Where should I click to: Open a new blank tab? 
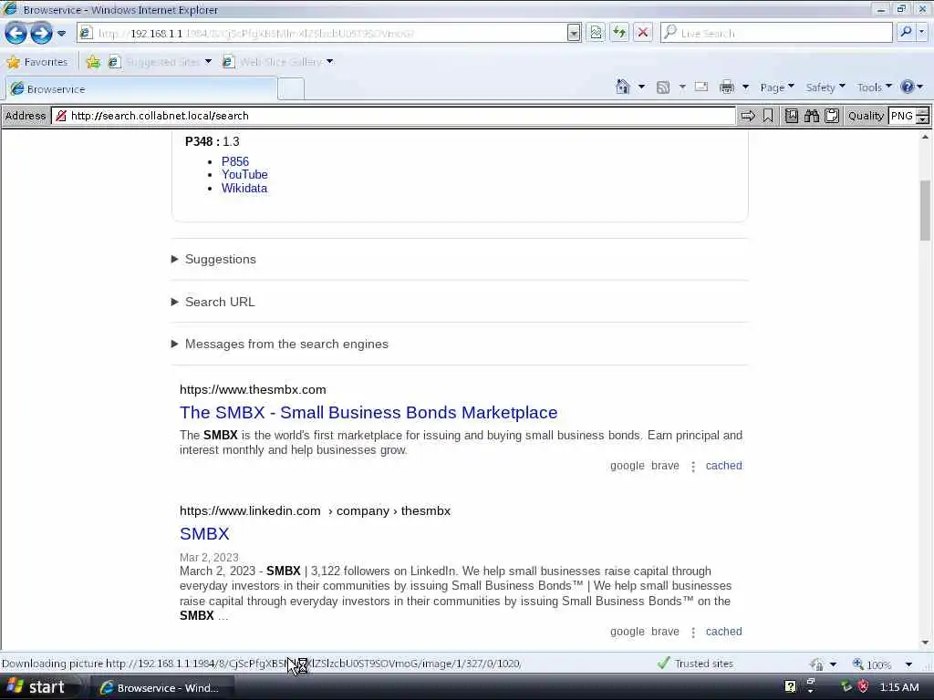click(291, 89)
